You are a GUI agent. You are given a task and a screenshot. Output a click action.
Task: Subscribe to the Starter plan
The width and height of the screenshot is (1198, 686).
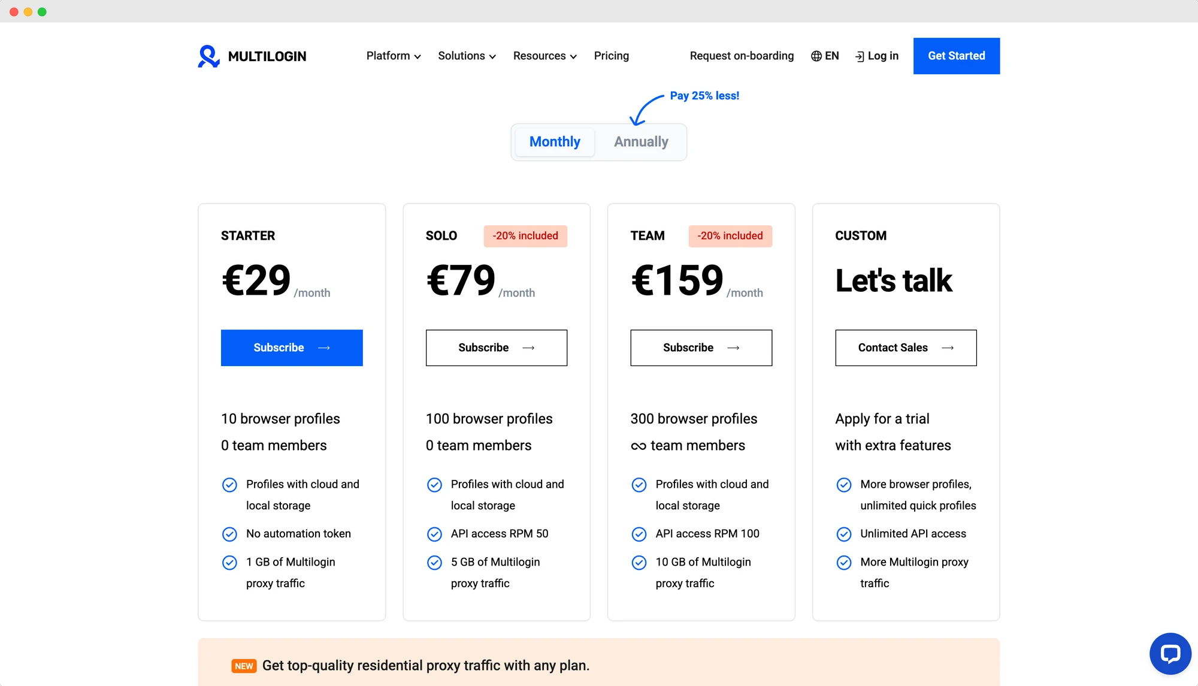[292, 347]
